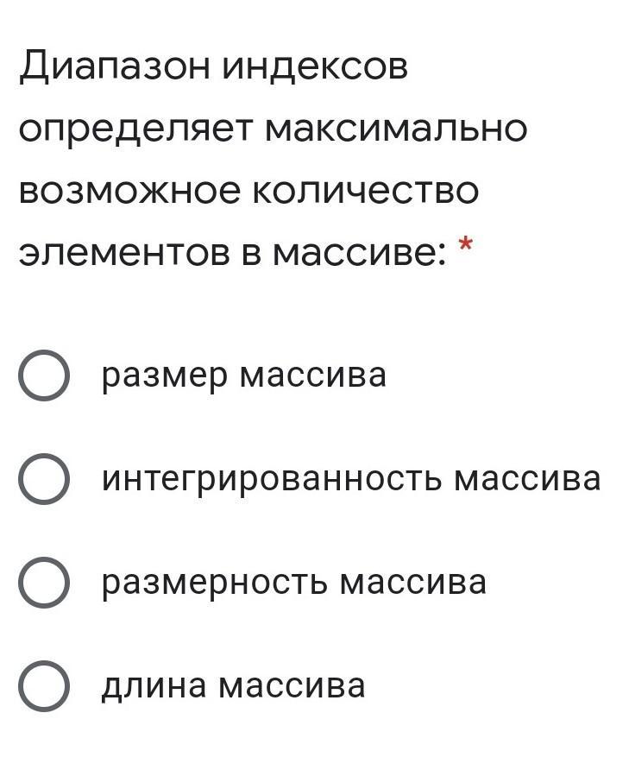Click the question line "возможное количество"
The height and width of the screenshot is (776, 629).
click(x=249, y=191)
